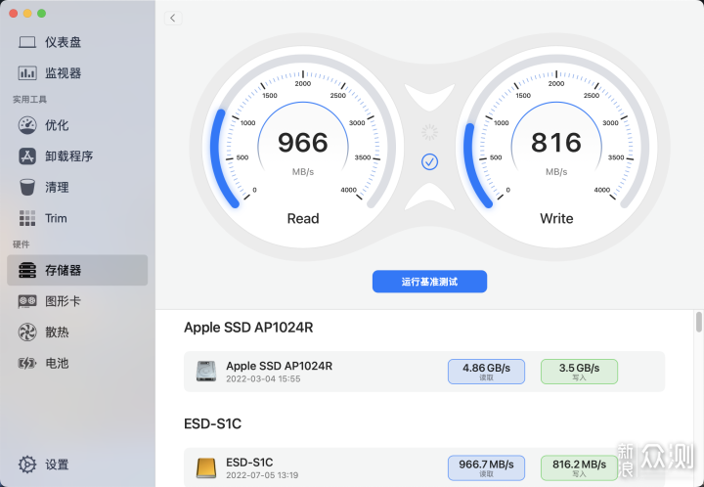Open the 清理 section label
The width and height of the screenshot is (704, 487).
[x=57, y=187]
